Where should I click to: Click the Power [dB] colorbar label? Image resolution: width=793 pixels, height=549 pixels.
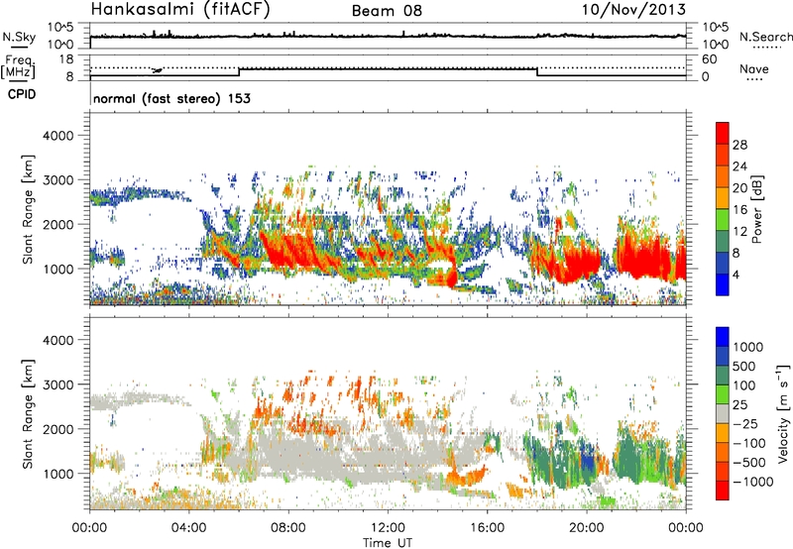pyautogui.click(x=756, y=209)
